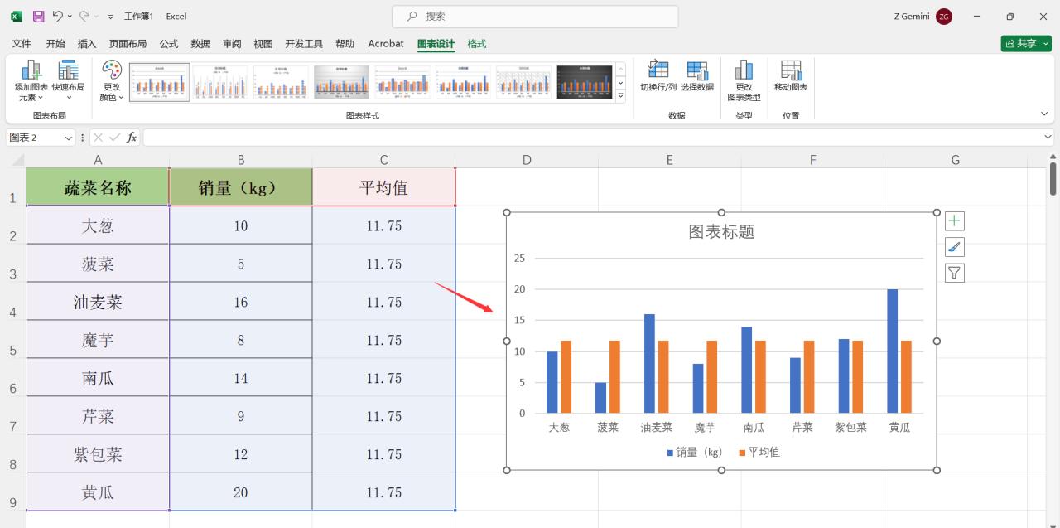Click cell 销量（kg） header
Image resolution: width=1060 pixels, height=528 pixels.
click(x=241, y=187)
